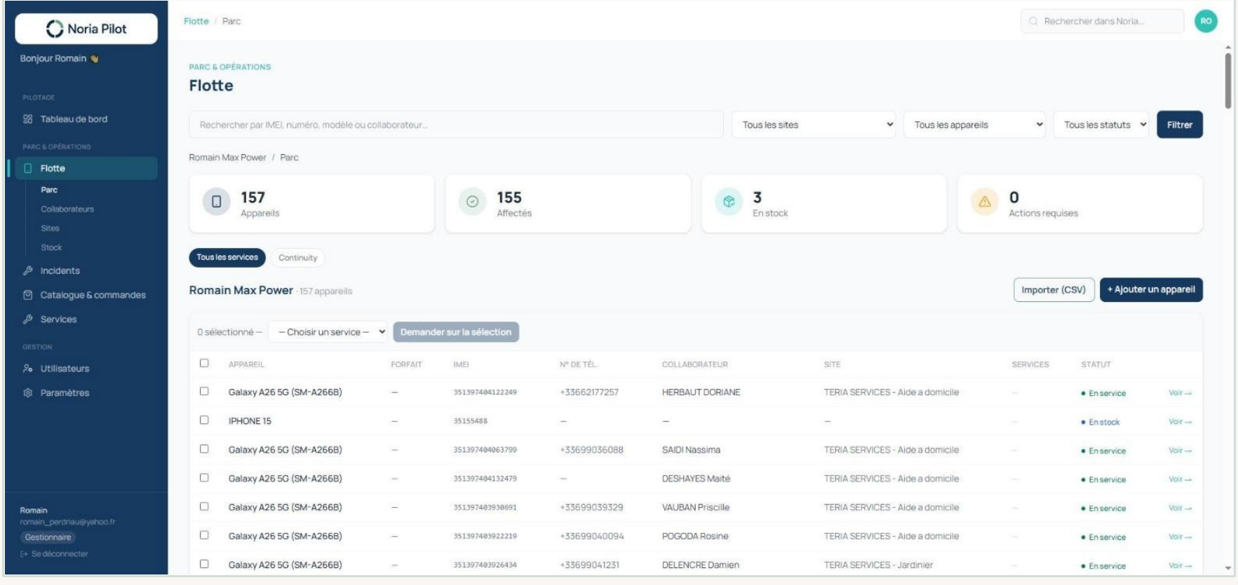Screen dimensions: 1238x585
Task: Click the COLLABORATEUR column header
Action: (694, 364)
